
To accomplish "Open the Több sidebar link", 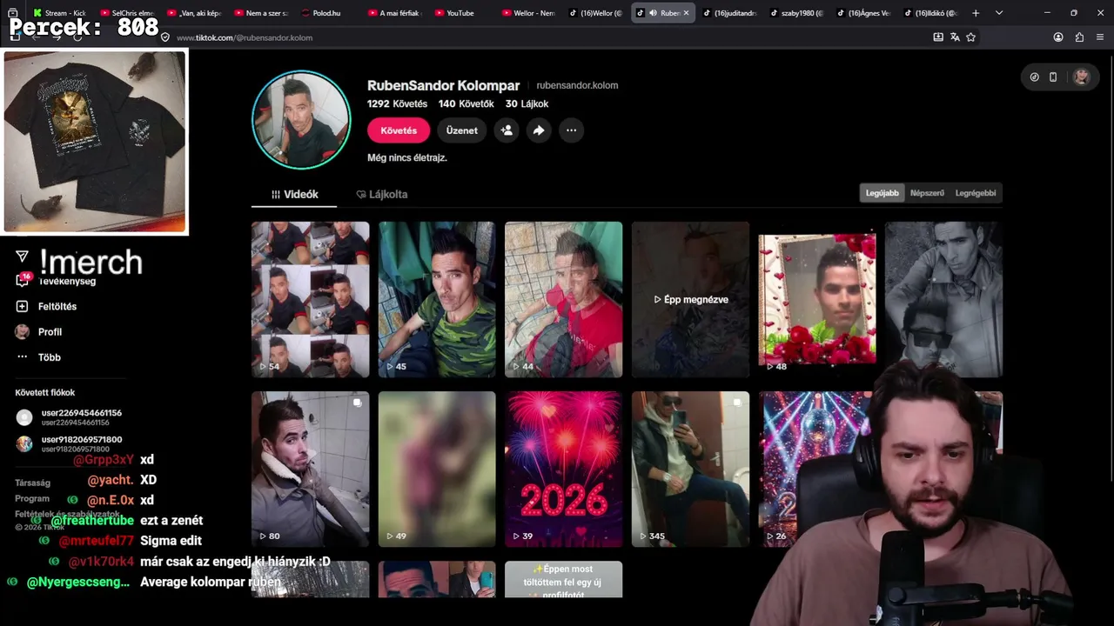I will (x=50, y=357).
